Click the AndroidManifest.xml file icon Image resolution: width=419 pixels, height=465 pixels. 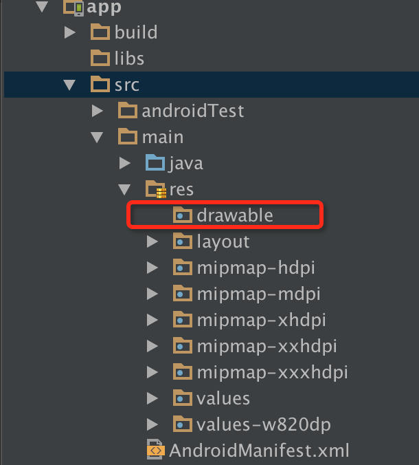[156, 450]
